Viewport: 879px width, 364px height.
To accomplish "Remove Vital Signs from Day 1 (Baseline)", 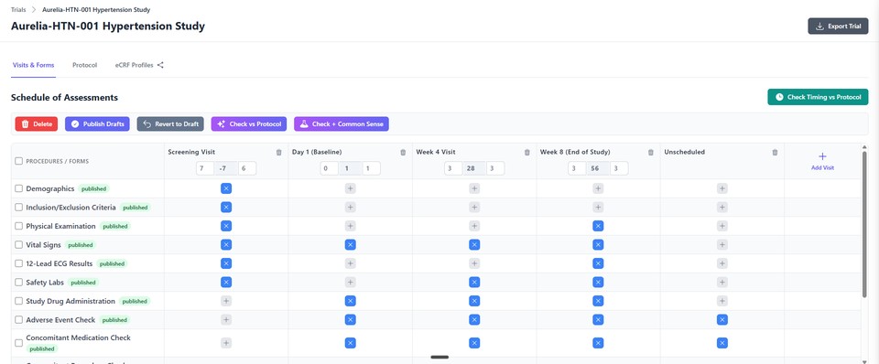I will click(x=350, y=245).
